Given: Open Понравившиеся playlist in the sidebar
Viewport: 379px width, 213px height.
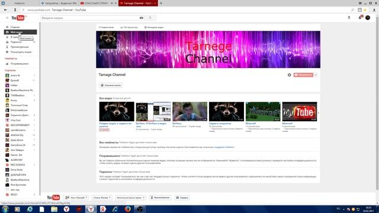Looking at the screenshot, I should (20, 64).
